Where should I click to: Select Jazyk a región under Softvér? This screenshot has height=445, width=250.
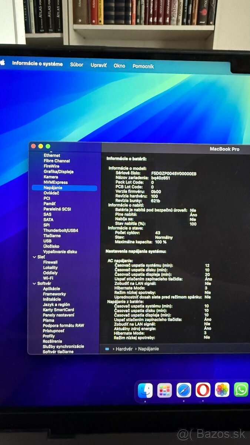click(56, 304)
